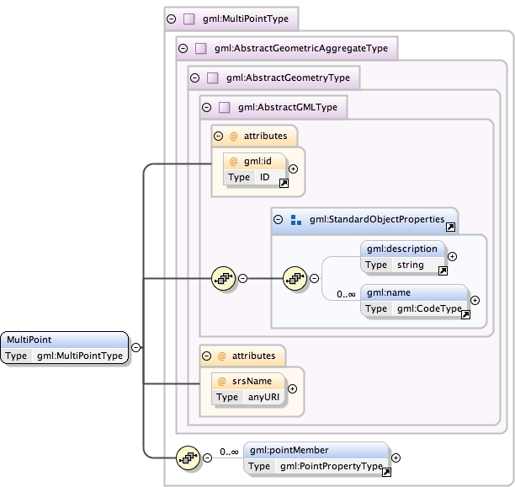
Task: Click type value gml:PointPropertyType
Action: 332,466
